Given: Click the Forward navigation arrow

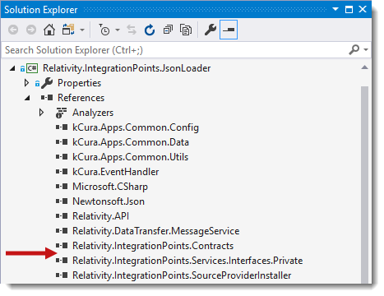Looking at the screenshot, I should [x=31, y=30].
